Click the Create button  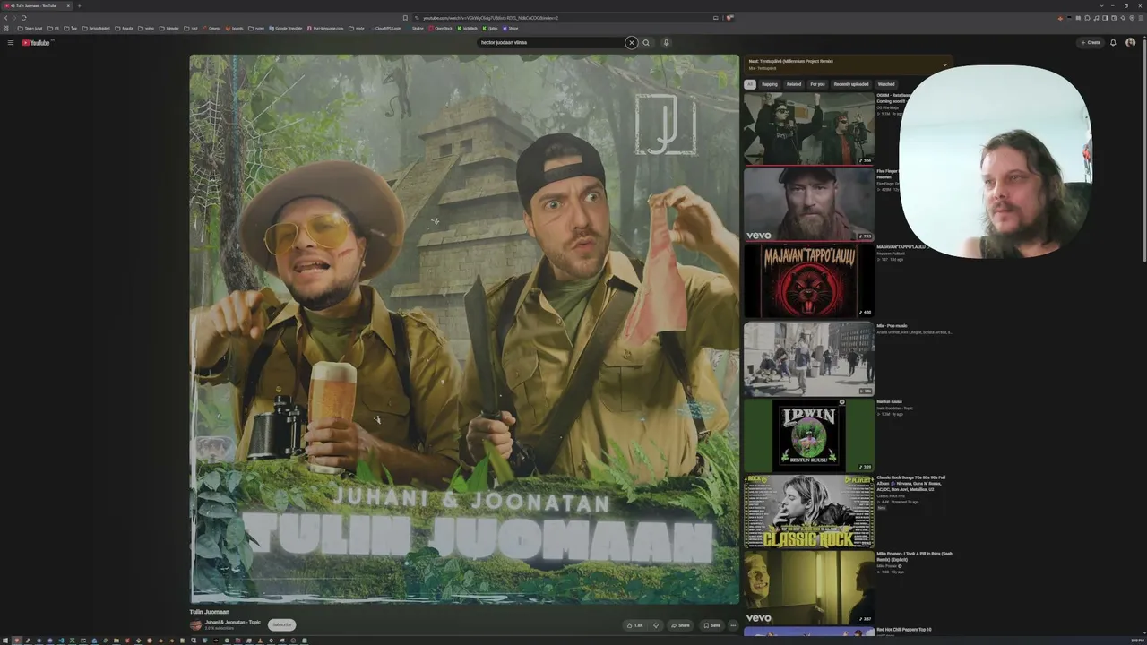(x=1091, y=42)
